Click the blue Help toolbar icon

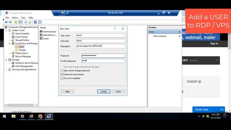click(x=35, y=22)
